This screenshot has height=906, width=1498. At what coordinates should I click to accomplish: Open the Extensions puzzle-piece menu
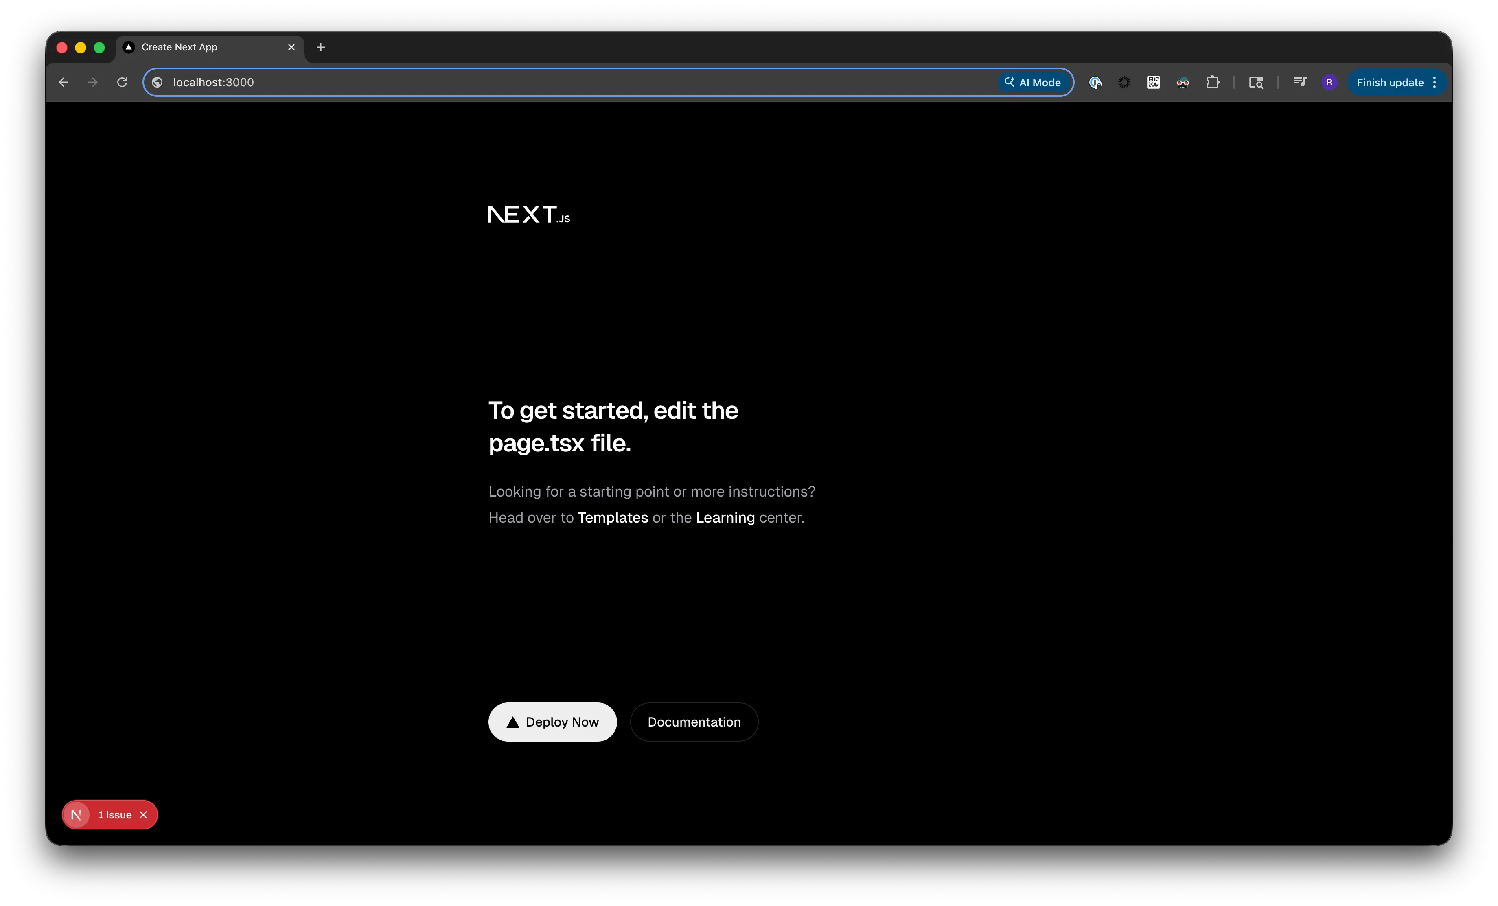[x=1212, y=82]
